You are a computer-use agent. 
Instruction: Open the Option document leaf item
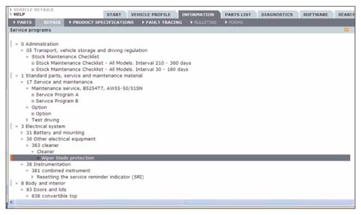pyautogui.click(x=44, y=114)
